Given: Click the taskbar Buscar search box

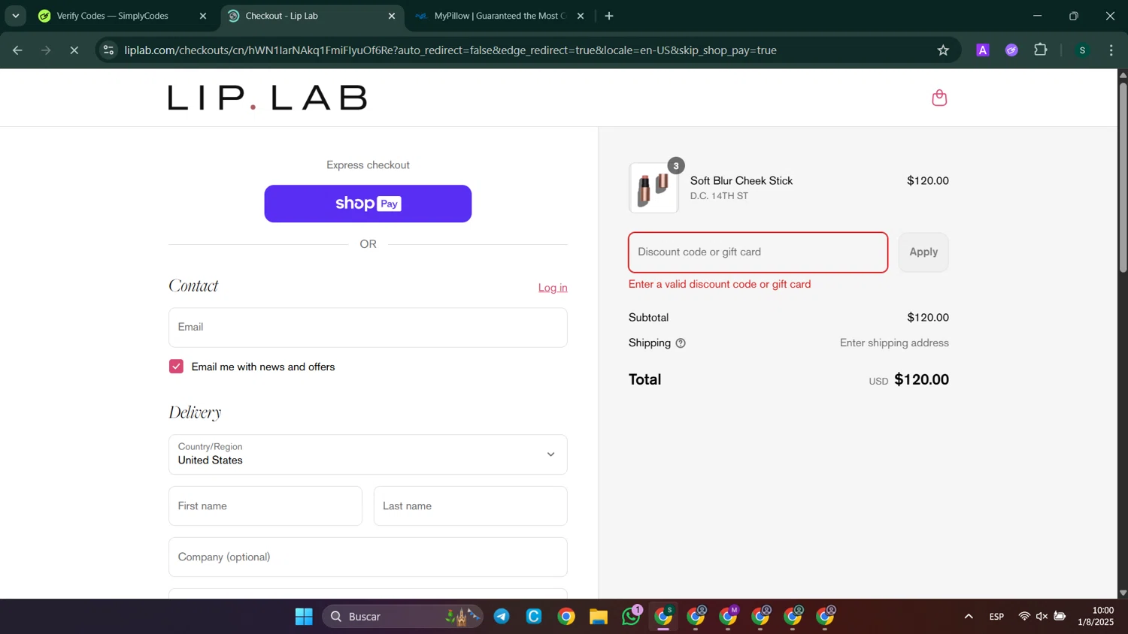Looking at the screenshot, I should 403,617.
